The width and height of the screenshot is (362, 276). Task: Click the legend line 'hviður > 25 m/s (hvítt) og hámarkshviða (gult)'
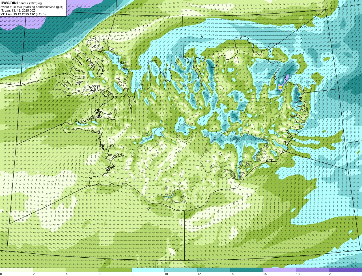pos(32,7)
